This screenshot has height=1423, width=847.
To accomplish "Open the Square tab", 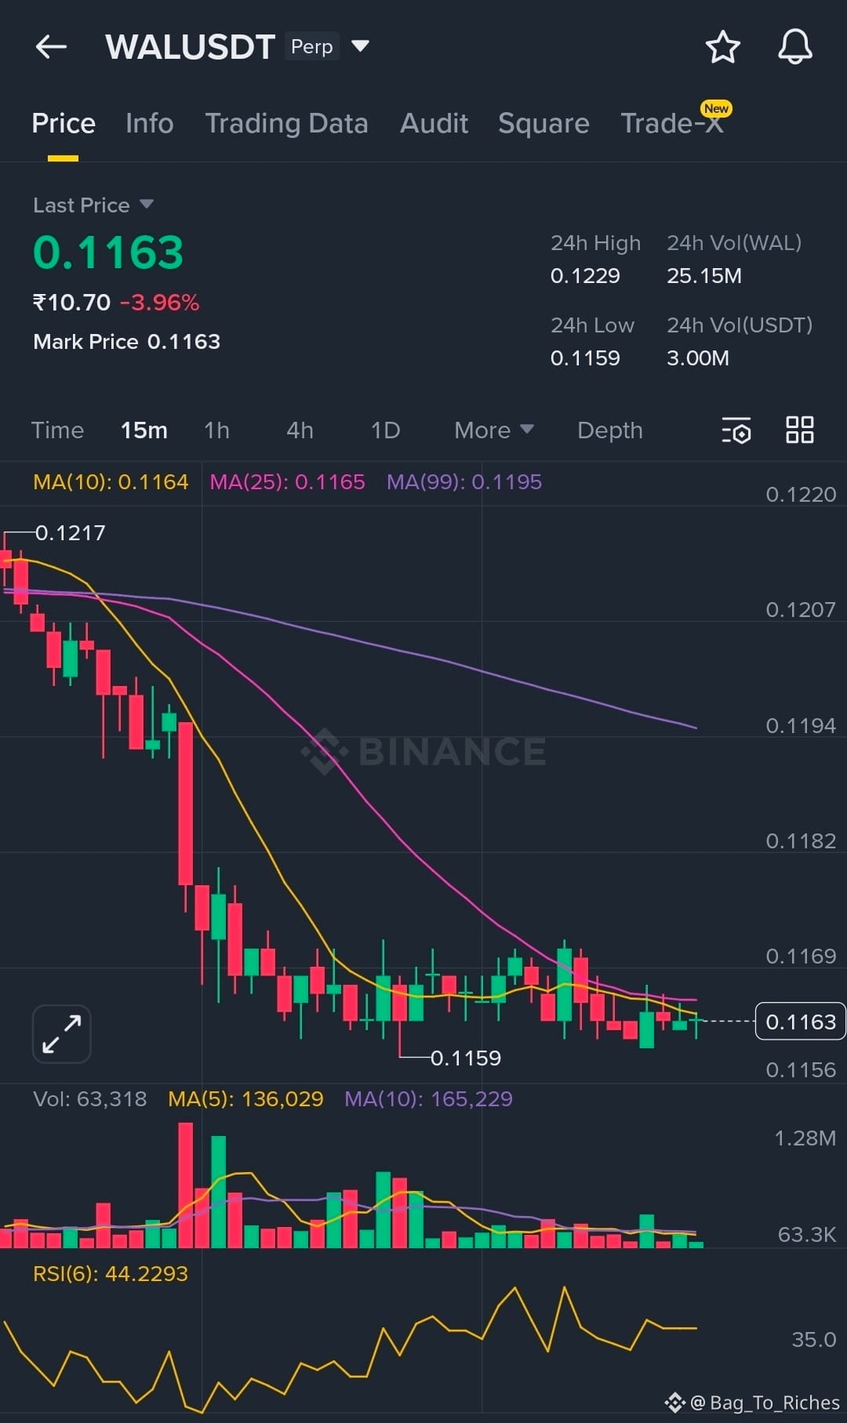I will [x=543, y=123].
